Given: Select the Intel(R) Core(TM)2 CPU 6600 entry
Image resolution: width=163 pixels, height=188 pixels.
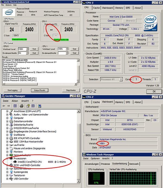Looking at the screenshot, I should (42, 162).
